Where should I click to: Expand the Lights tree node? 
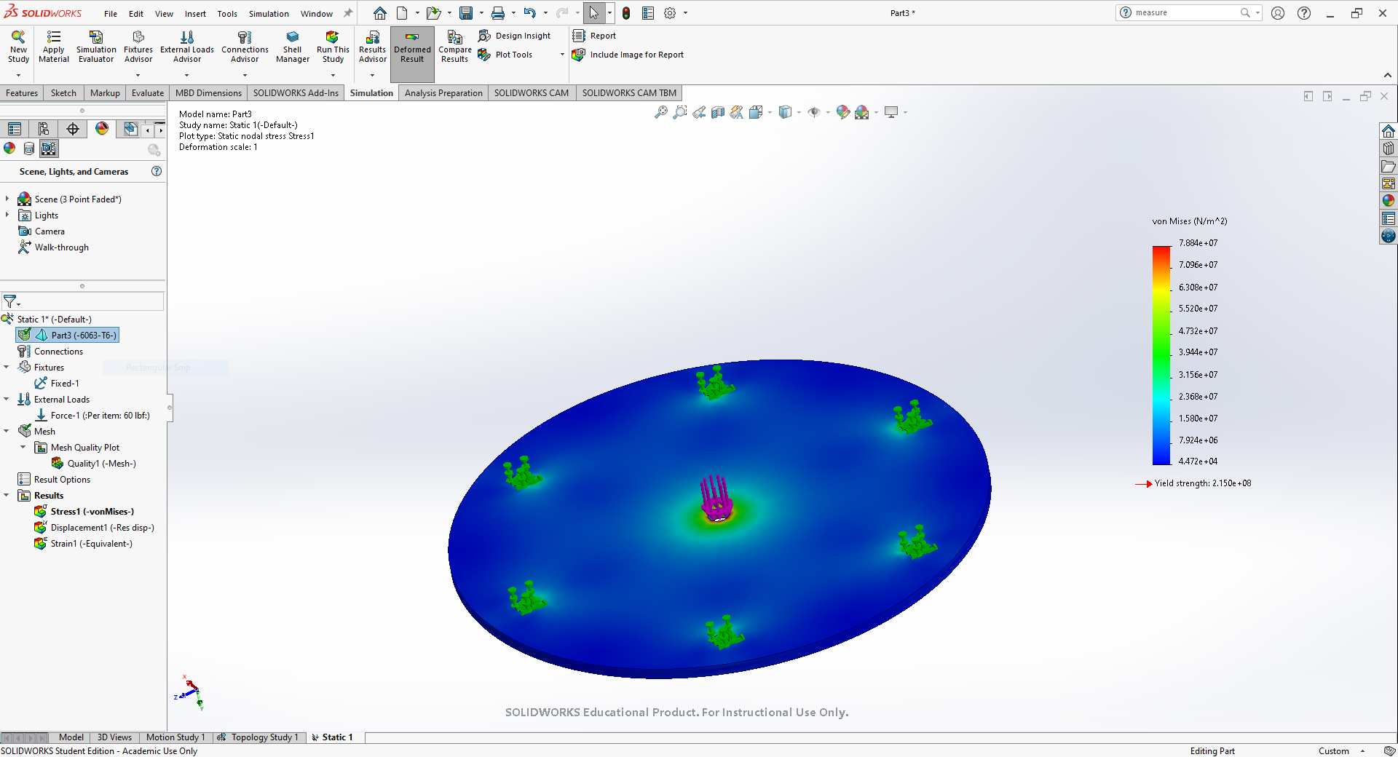point(7,215)
